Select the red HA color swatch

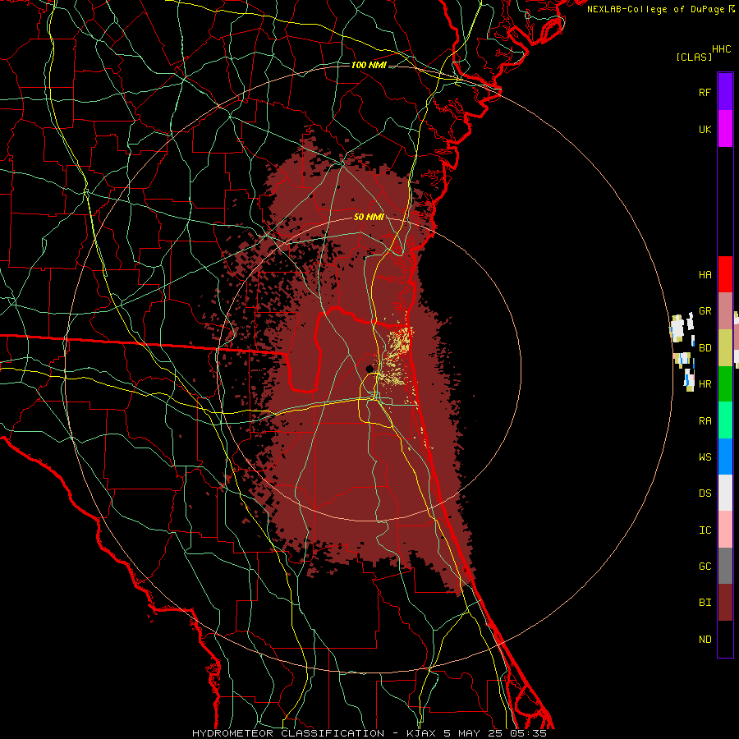tap(725, 274)
